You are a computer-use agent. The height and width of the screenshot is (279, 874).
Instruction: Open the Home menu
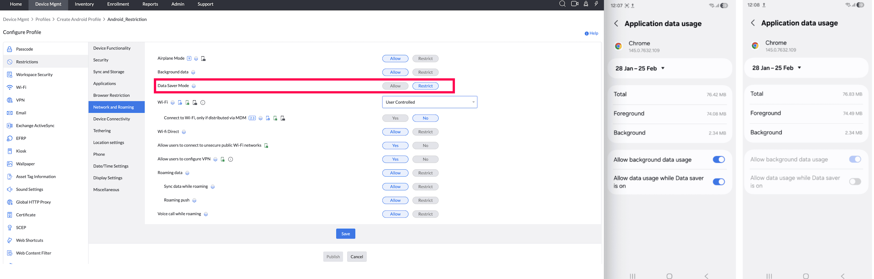pos(16,4)
